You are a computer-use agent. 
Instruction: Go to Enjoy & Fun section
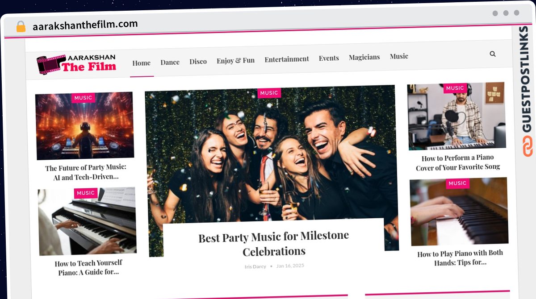(235, 60)
